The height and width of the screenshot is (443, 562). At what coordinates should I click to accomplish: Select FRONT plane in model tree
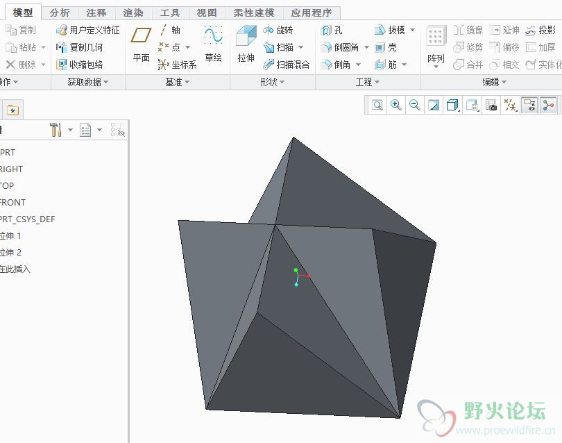12,202
